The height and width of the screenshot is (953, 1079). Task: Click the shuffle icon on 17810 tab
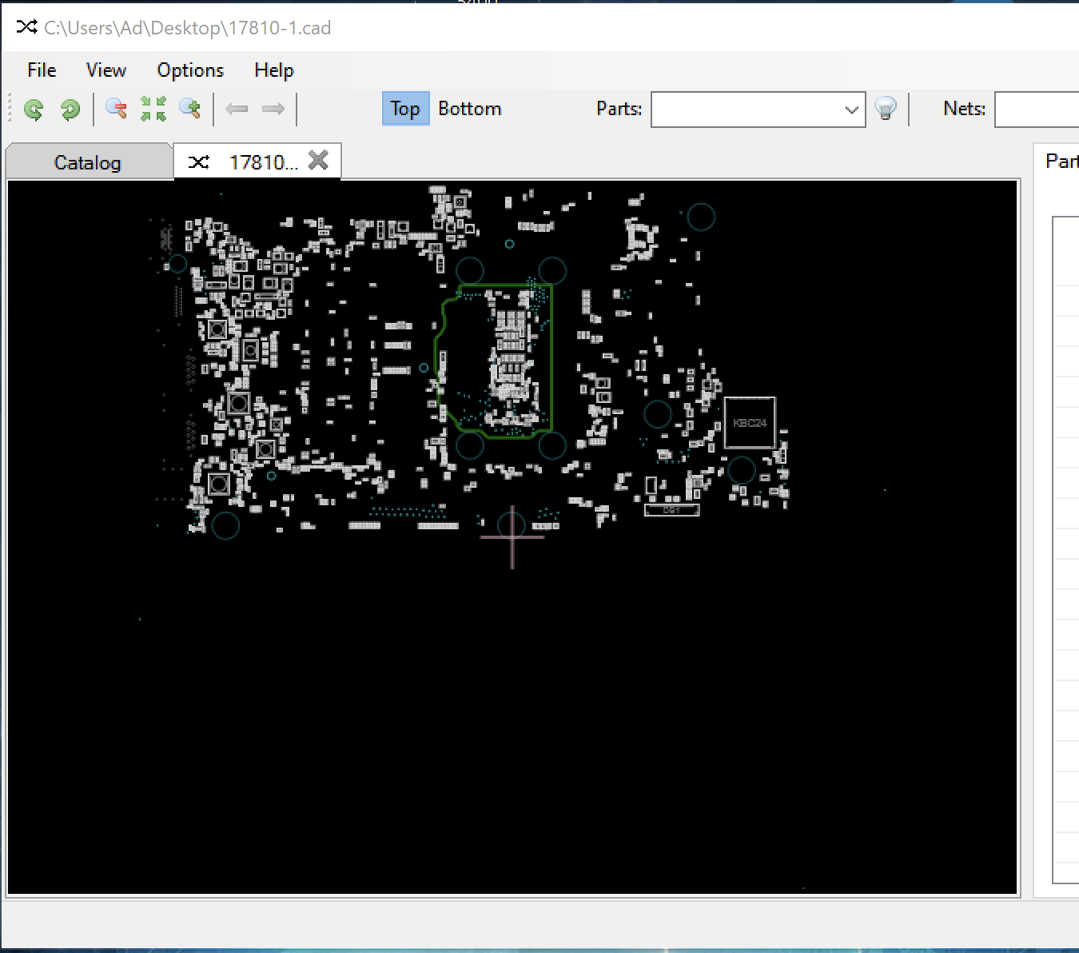(198, 162)
